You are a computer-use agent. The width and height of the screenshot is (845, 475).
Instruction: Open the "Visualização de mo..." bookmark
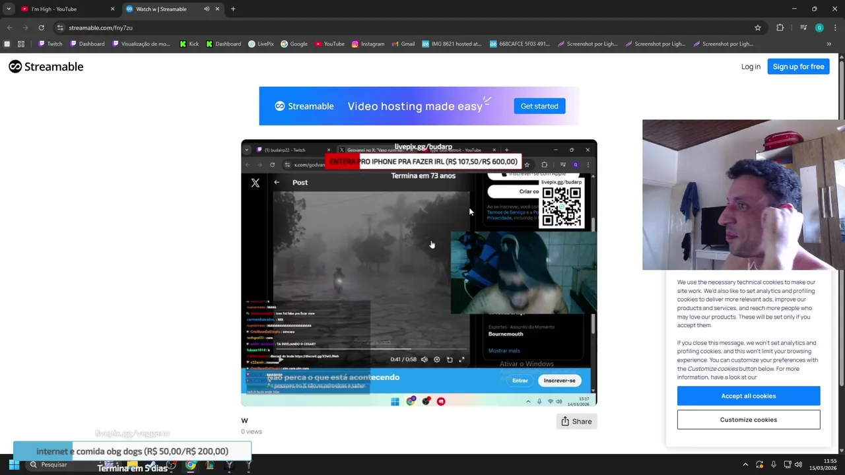(142, 44)
